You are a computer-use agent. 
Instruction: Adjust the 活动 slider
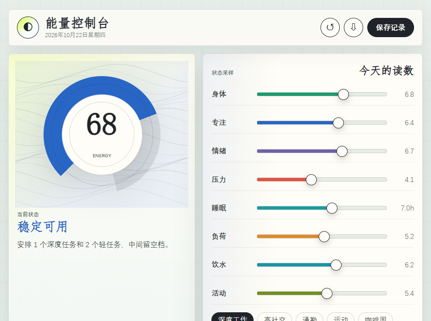pos(322,293)
